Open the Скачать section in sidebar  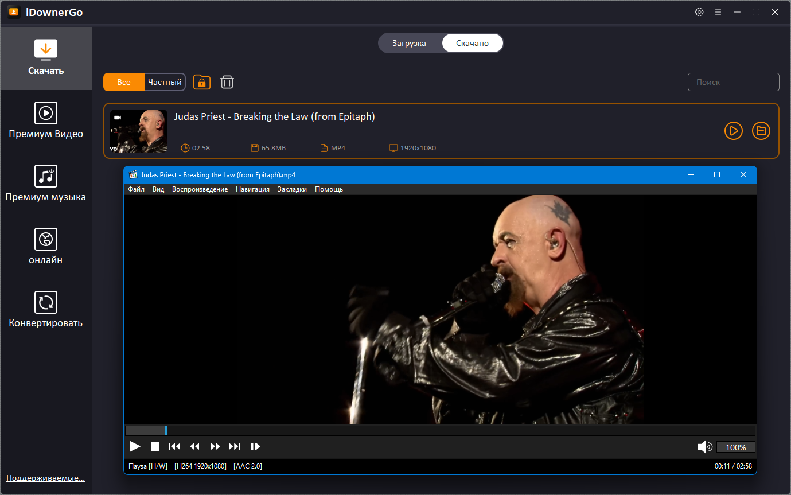(46, 59)
